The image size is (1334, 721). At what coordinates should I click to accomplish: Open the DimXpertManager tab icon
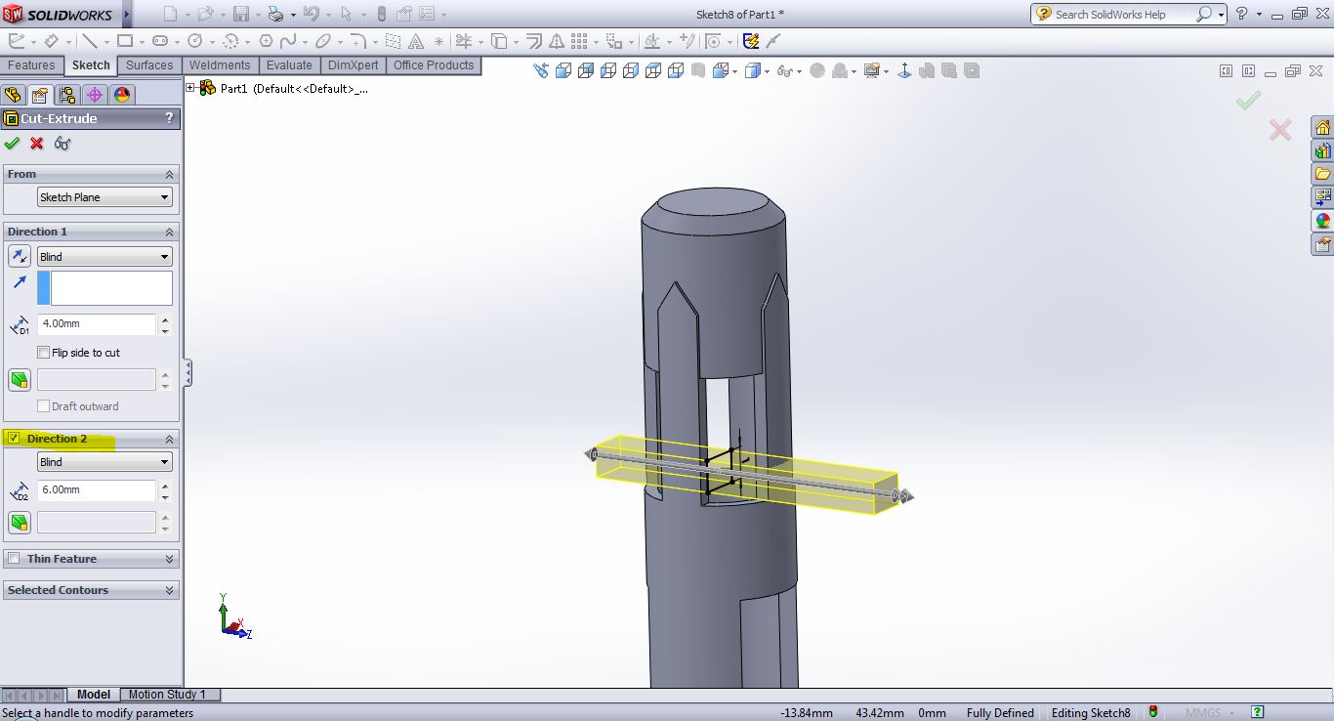pyautogui.click(x=94, y=95)
